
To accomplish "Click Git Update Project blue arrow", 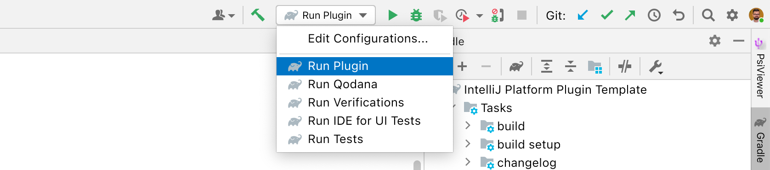I will pos(583,16).
